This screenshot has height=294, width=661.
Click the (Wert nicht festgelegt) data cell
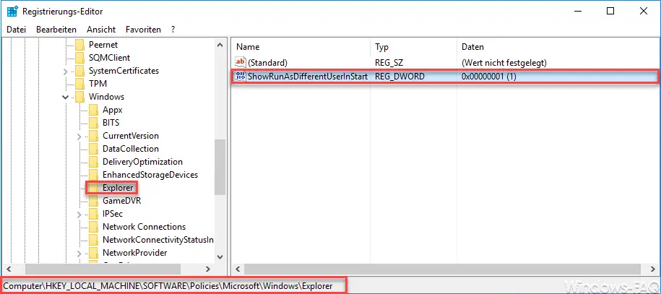(504, 63)
